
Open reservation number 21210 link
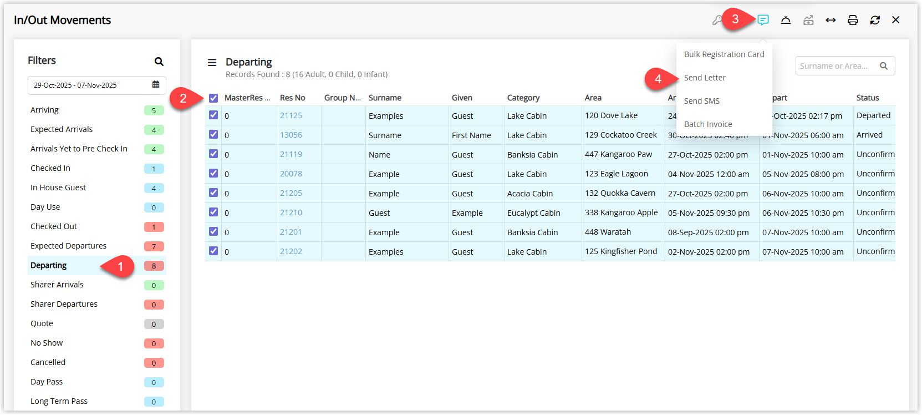[291, 212]
